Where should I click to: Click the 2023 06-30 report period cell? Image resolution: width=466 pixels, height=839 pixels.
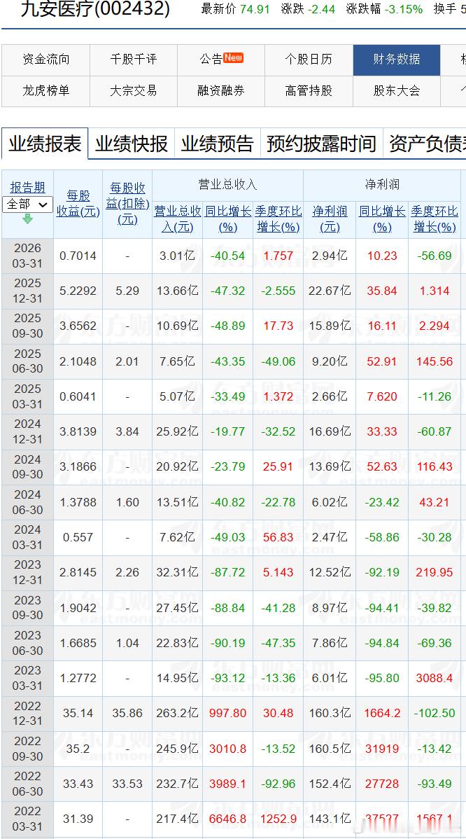[27, 643]
